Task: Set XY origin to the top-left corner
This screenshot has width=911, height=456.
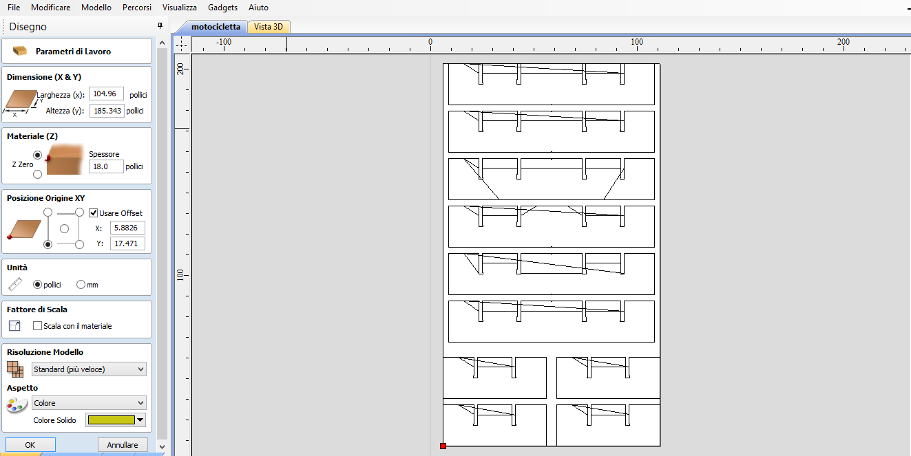Action: [x=48, y=212]
